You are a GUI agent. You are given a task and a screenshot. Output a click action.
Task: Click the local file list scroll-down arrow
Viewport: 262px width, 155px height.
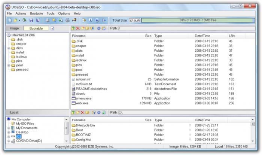(x=253, y=141)
